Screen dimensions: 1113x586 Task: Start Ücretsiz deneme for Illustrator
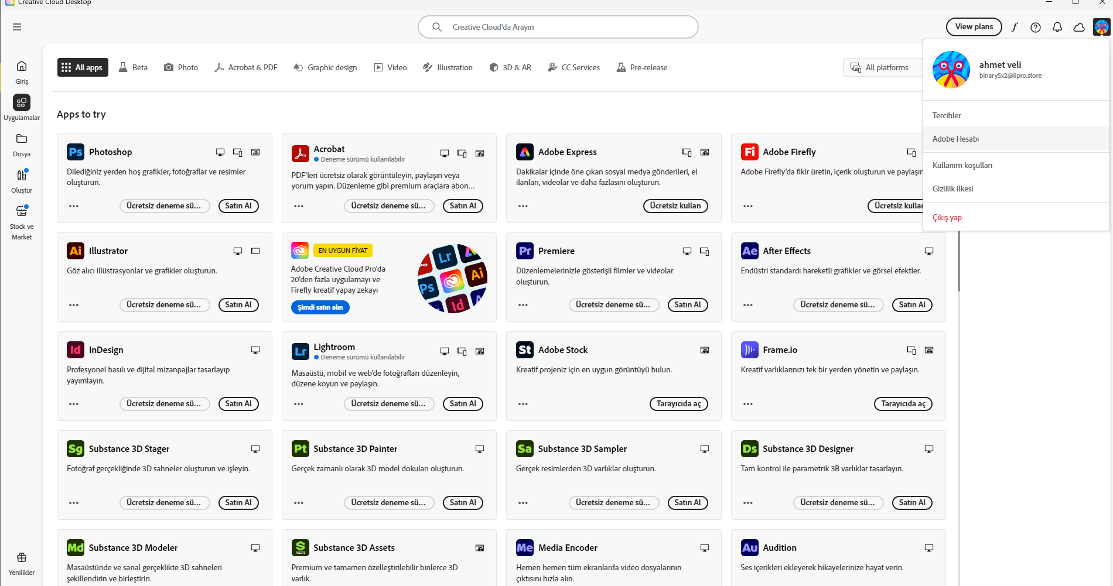165,305
